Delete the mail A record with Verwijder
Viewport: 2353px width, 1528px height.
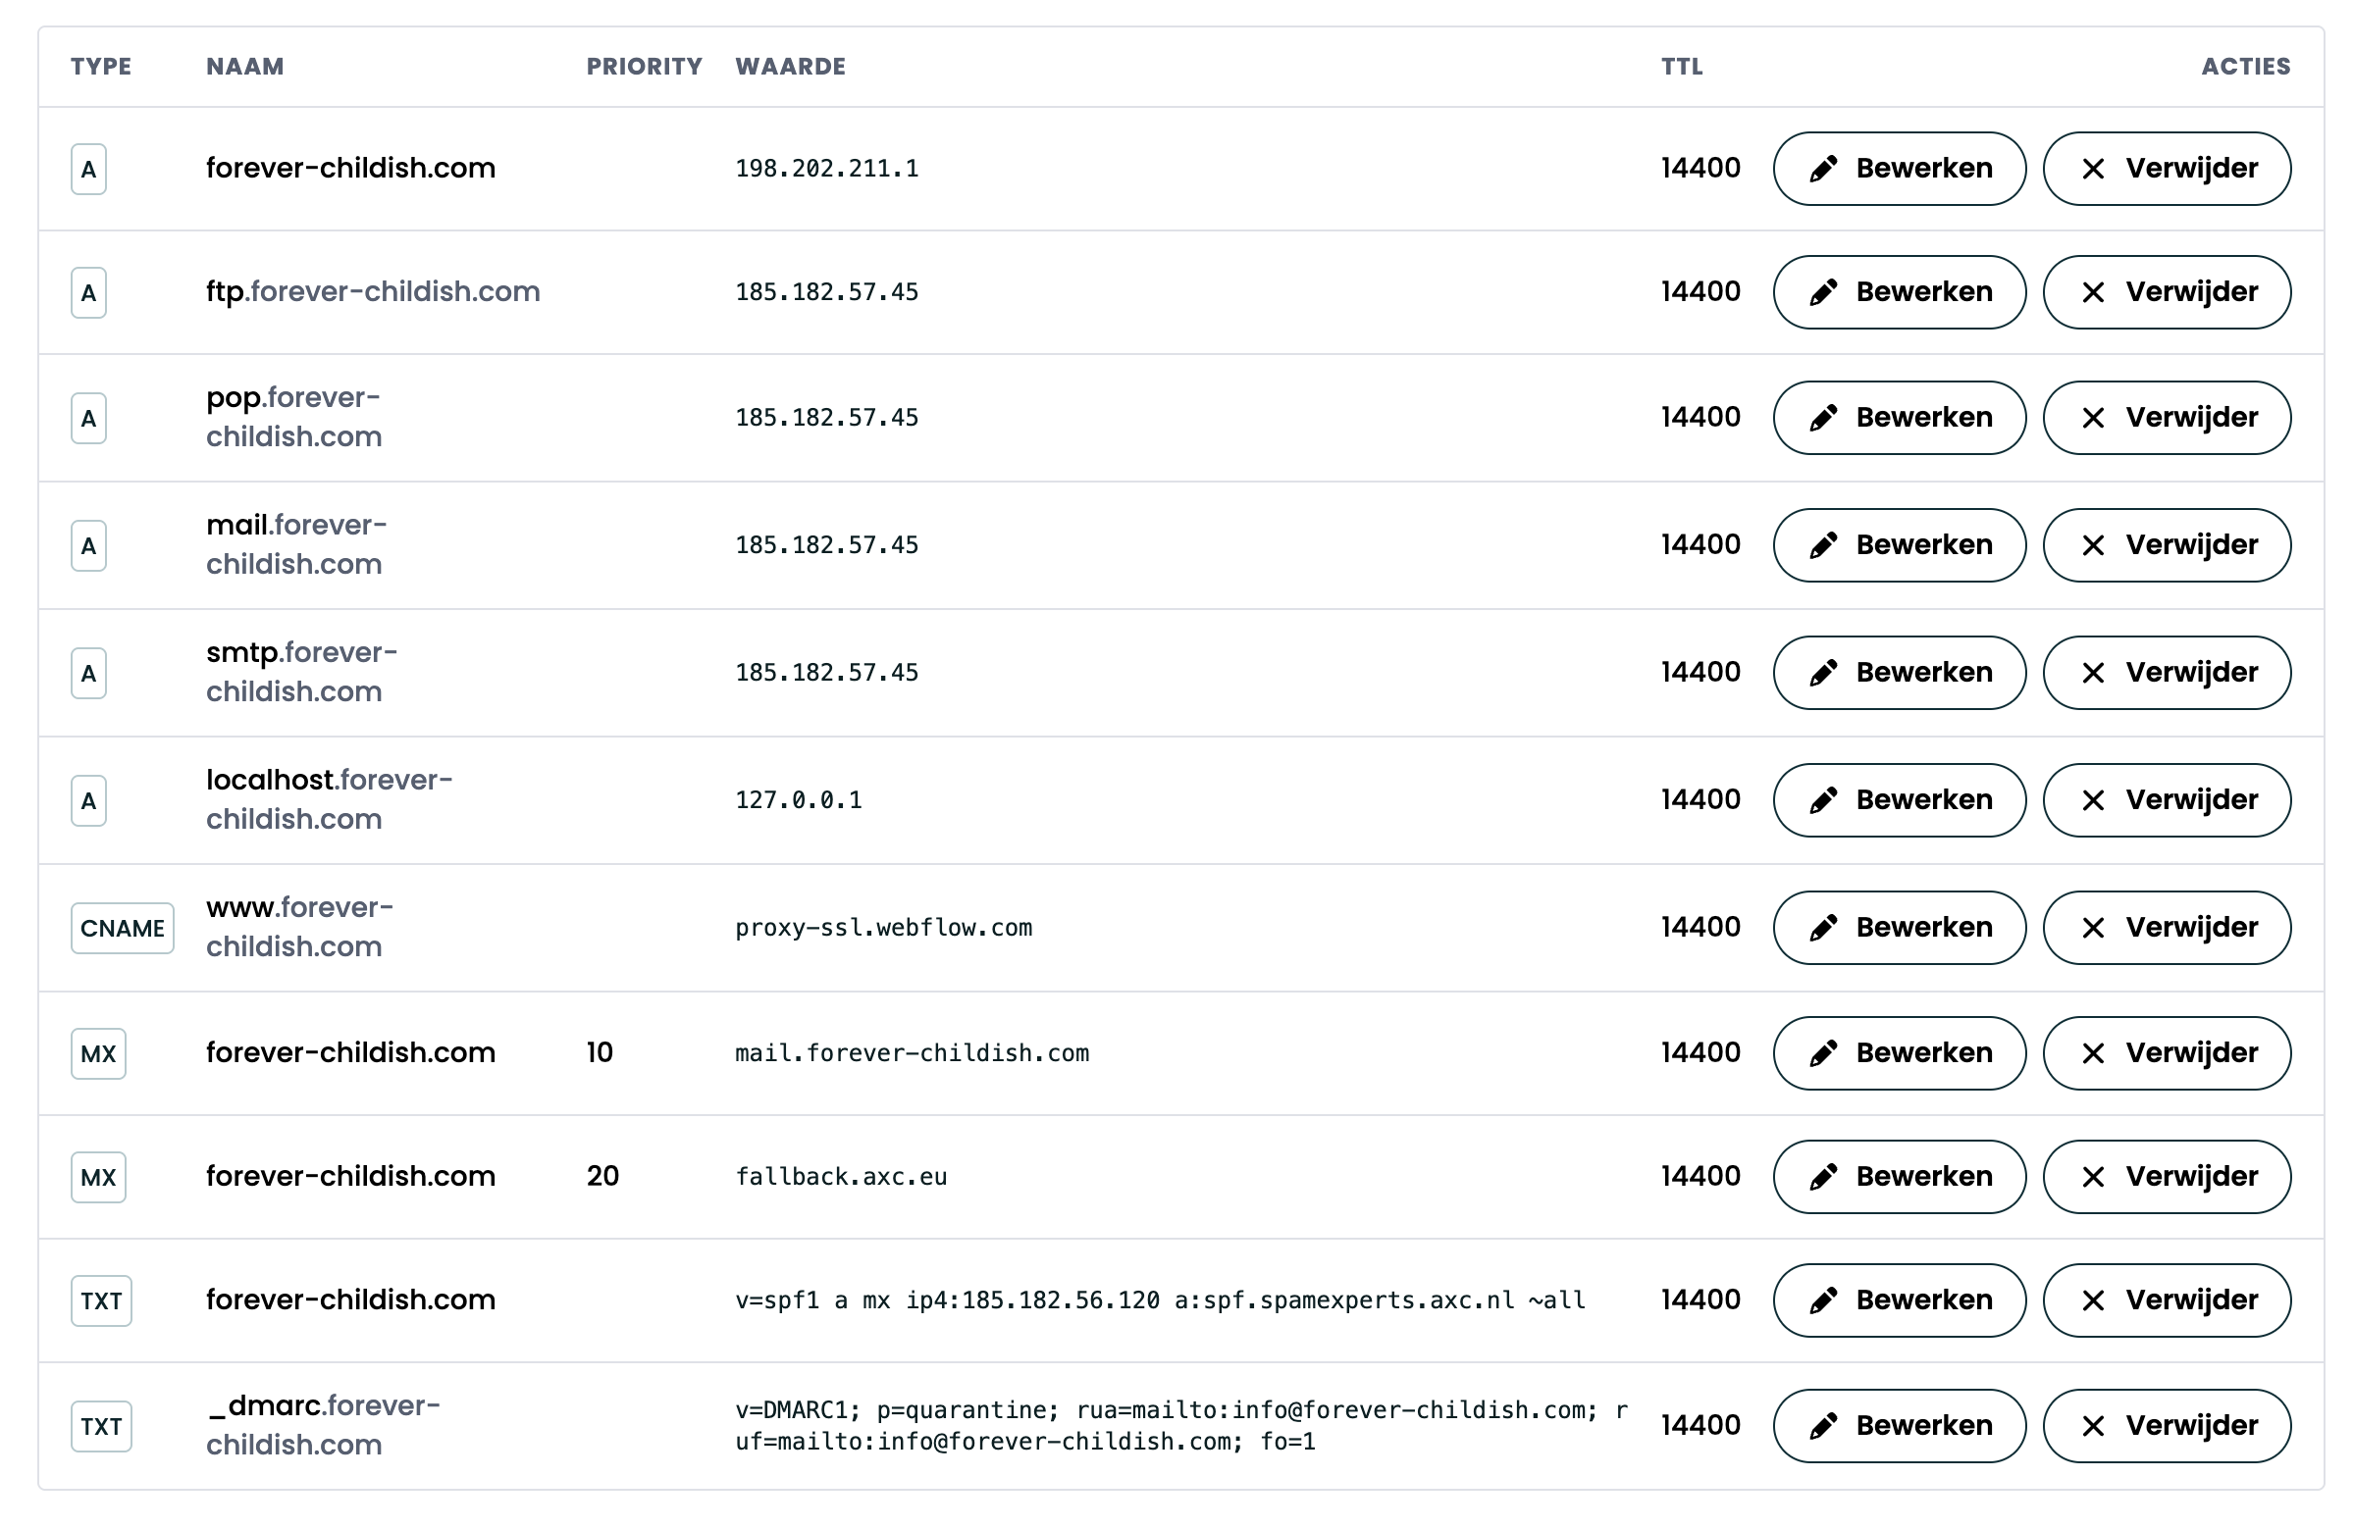tap(2167, 545)
